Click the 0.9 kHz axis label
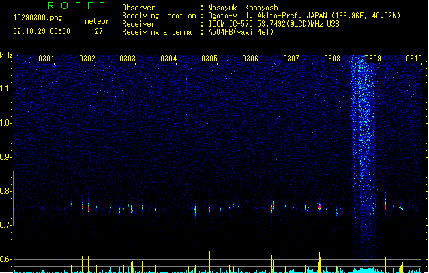Screen dimensions: 429x273 pos(5,157)
